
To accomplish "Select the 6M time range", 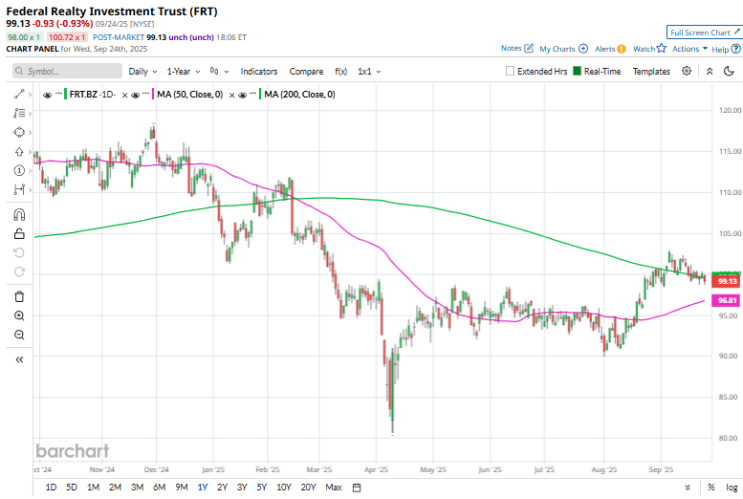I will 159,488.
